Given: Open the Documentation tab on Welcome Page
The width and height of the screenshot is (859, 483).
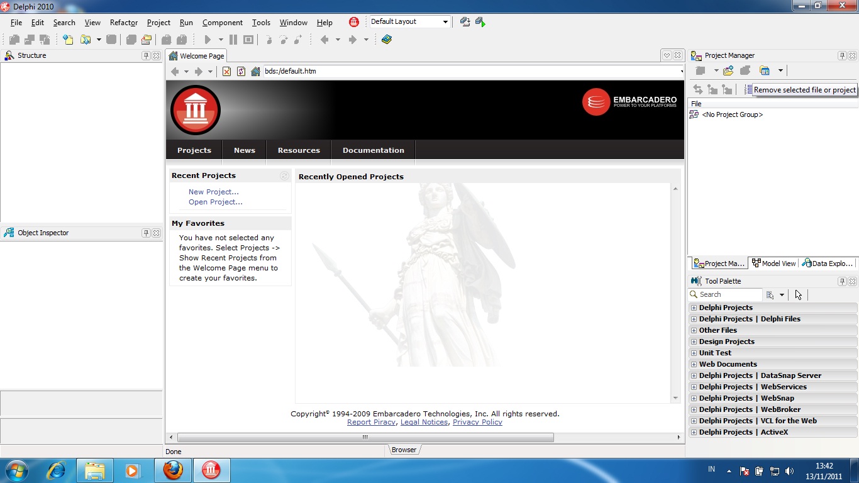Looking at the screenshot, I should pos(374,150).
